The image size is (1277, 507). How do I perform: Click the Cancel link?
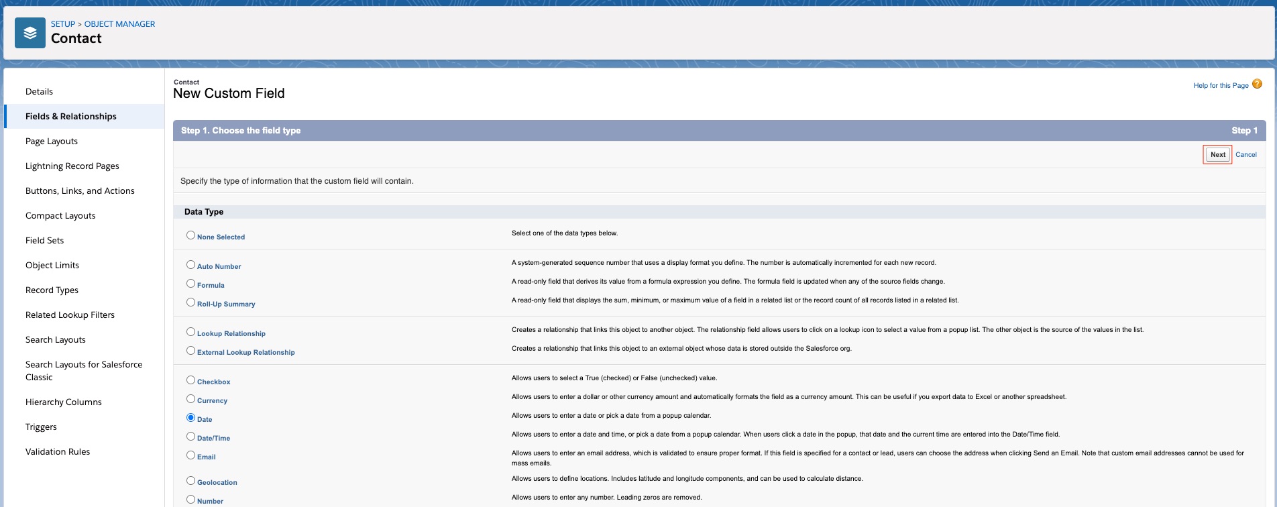1245,155
